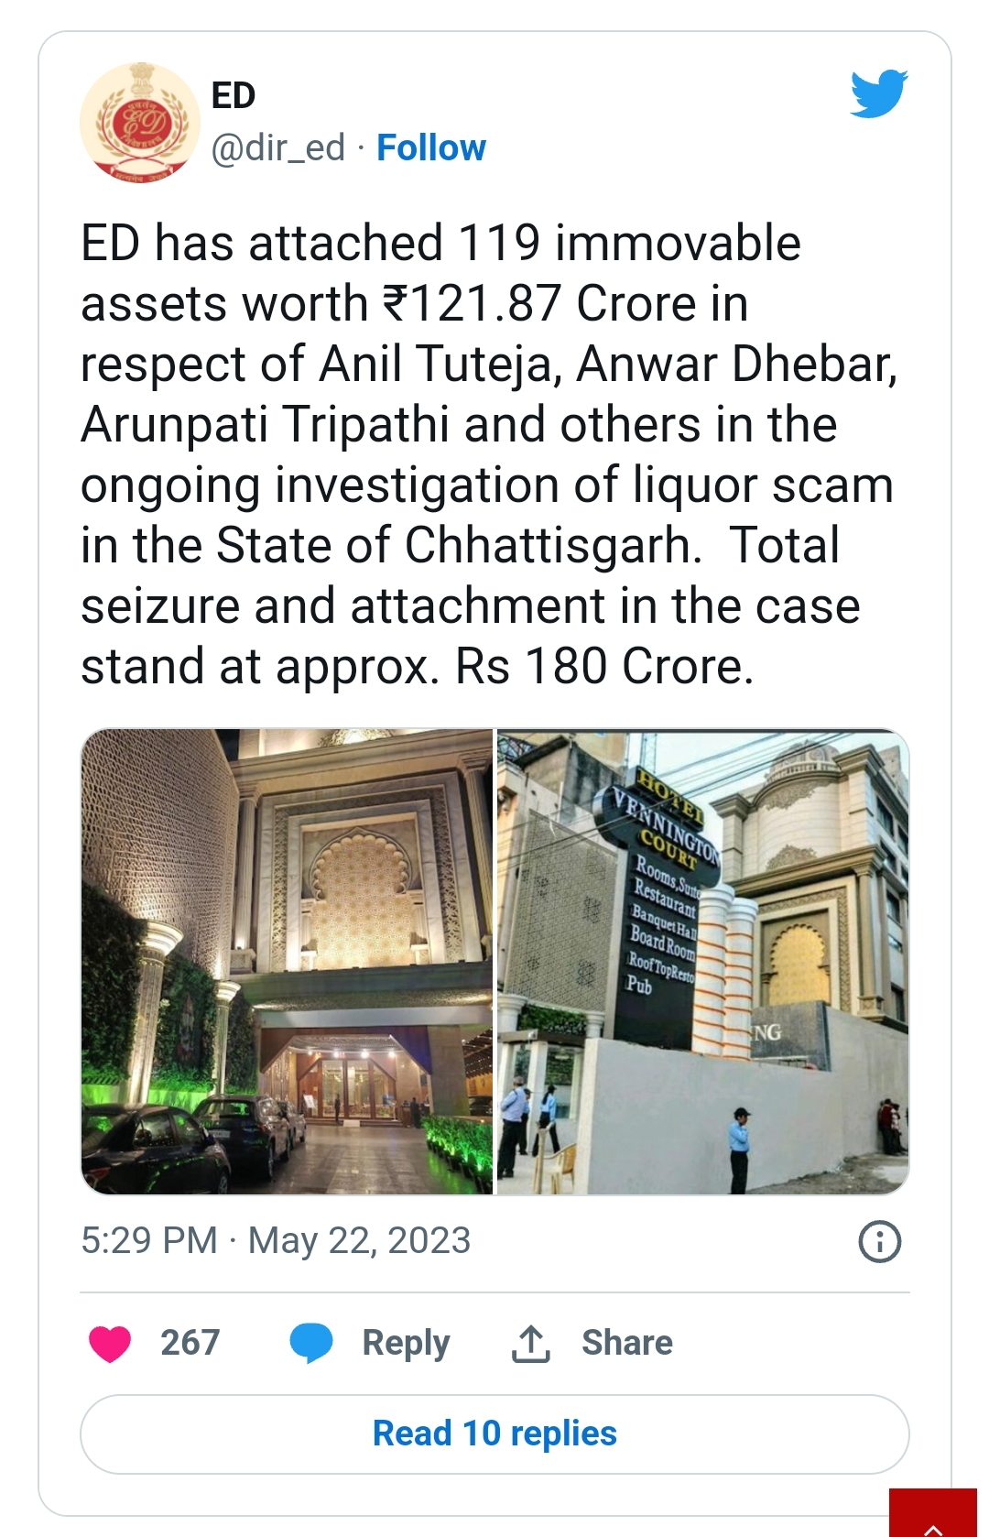Click the Twitter bird logo
This screenshot has width=989, height=1537.
coord(878,93)
